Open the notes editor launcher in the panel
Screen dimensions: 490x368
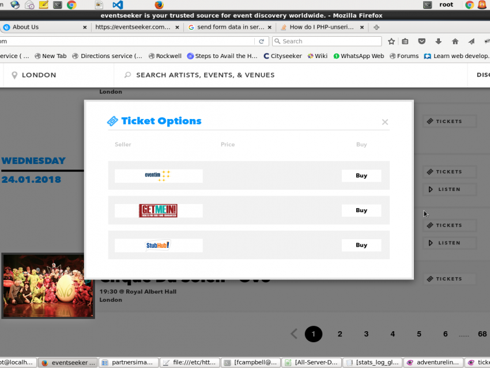point(43,5)
